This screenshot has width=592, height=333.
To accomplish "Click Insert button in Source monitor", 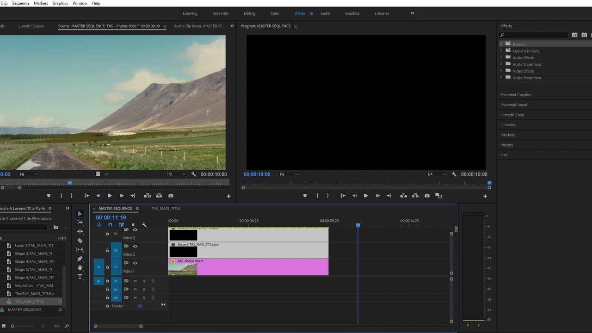I will 148,196.
